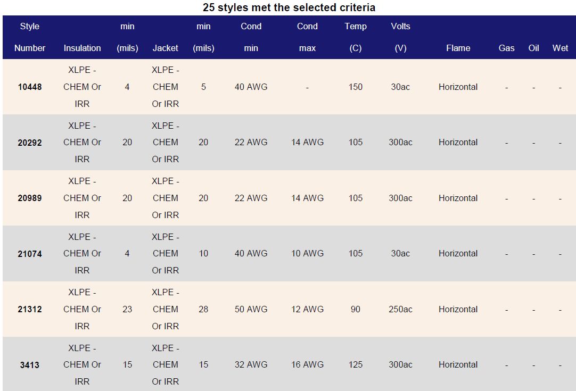Screen dimensions: 576x391
Task: Select the Temp (C) column header
Action: 355,37
